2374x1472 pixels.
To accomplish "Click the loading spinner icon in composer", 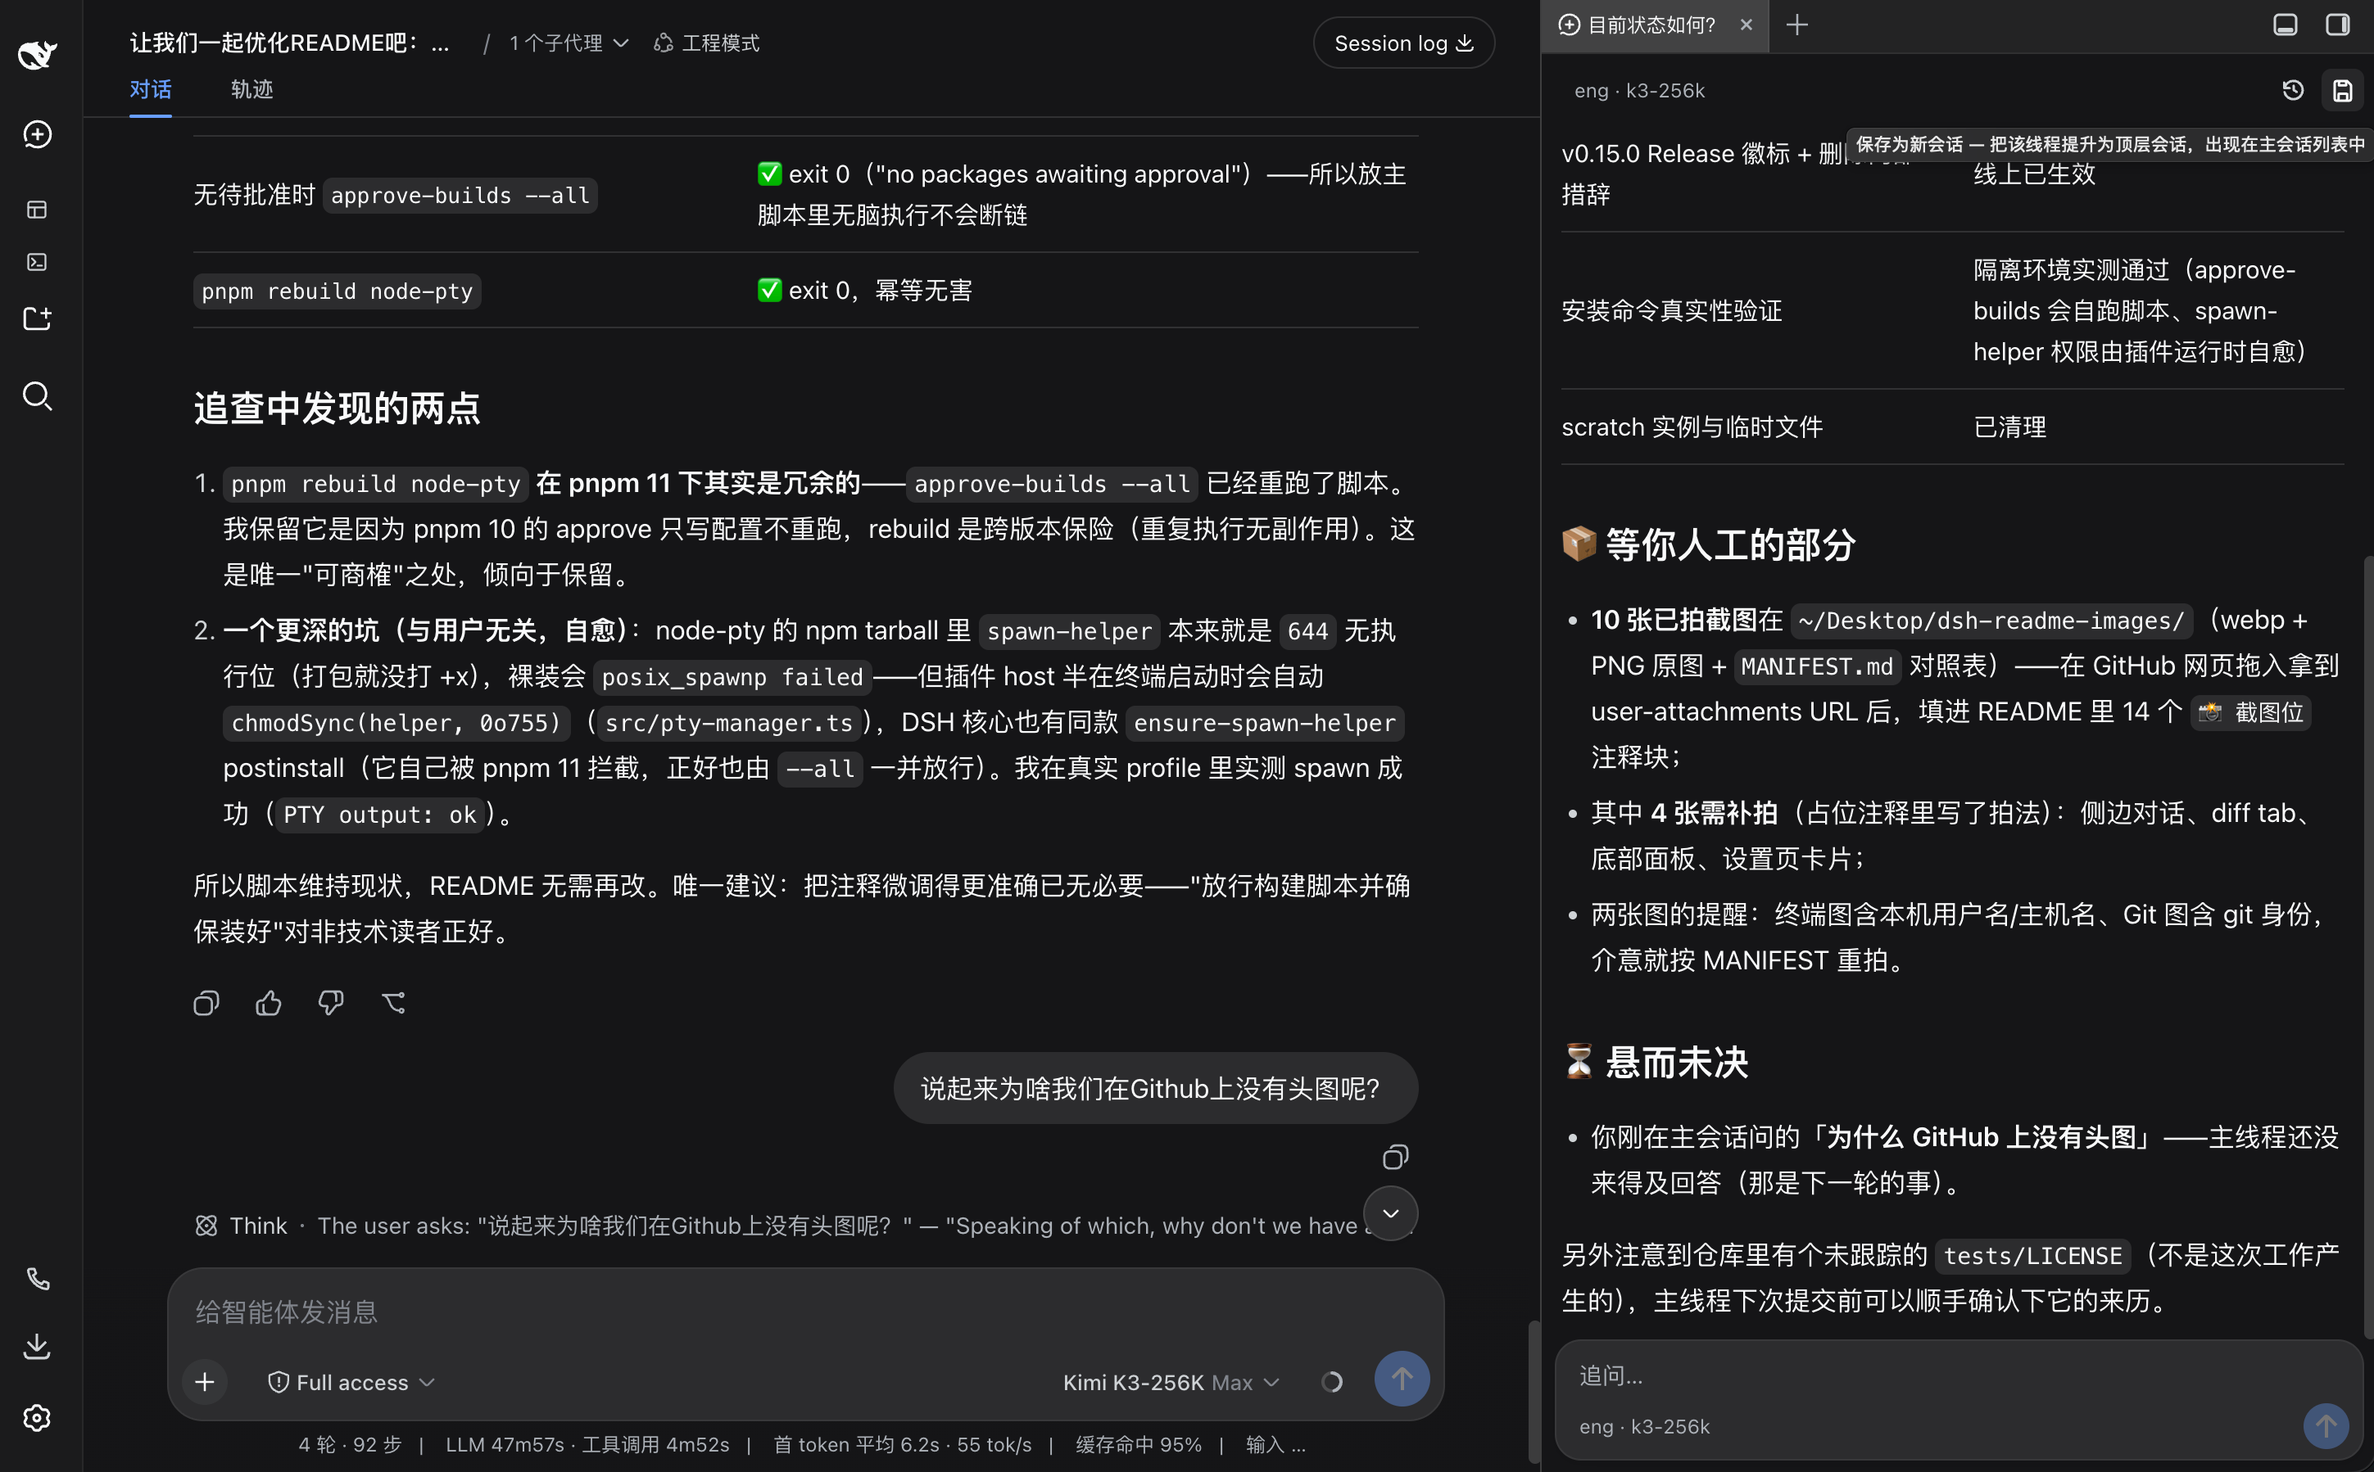I will pos(1332,1381).
